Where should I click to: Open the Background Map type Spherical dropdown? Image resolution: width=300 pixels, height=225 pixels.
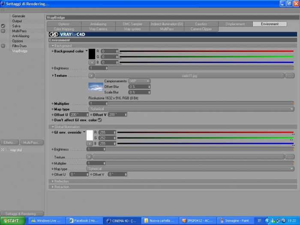pyautogui.click(x=191, y=109)
